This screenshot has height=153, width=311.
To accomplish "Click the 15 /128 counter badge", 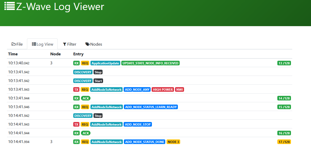I will coord(284,107).
